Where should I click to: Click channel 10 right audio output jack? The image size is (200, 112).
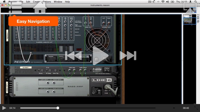point(71,25)
